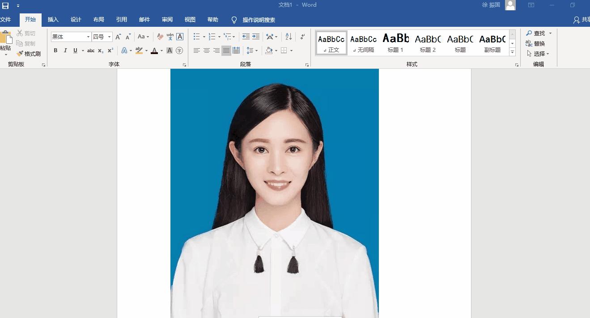Apply bold formatting with the B icon
Viewport: 590px width, 318px height.
(x=55, y=50)
